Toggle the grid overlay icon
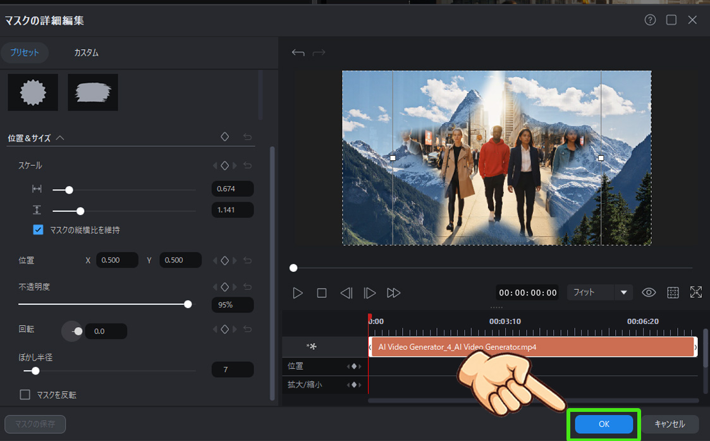 [673, 292]
